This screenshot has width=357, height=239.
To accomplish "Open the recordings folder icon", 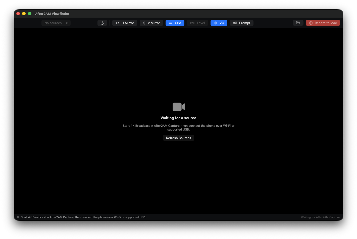I will click(298, 23).
